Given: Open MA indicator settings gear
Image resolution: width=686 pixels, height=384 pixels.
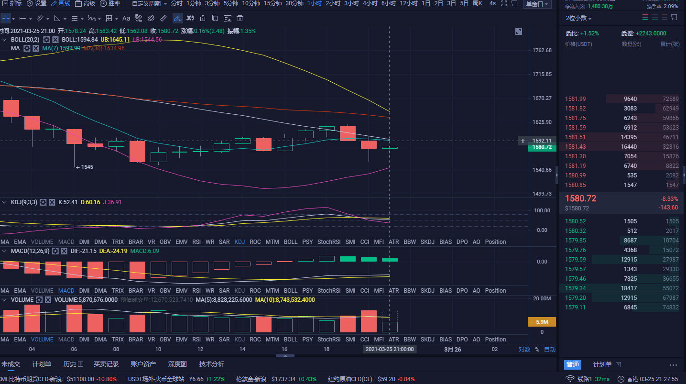Looking at the screenshot, I should click(27, 48).
